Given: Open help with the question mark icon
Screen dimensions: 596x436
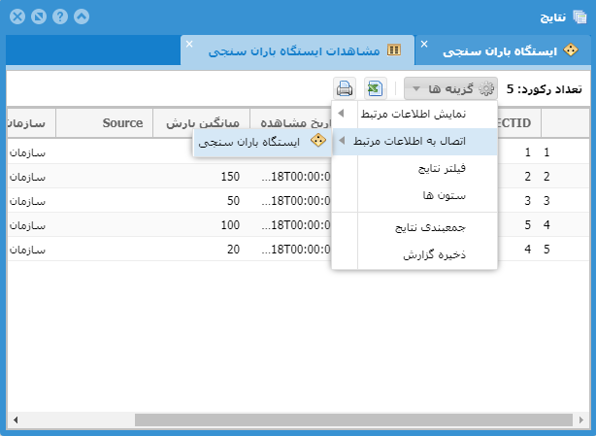Looking at the screenshot, I should (x=60, y=17).
